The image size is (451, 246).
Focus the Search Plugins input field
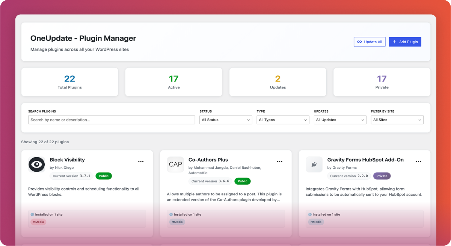tap(112, 120)
